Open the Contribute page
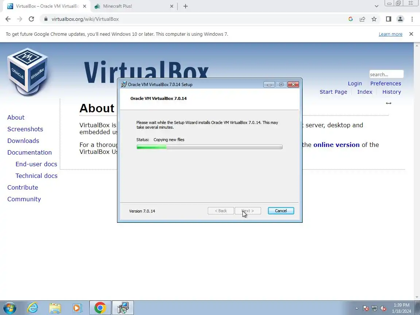The image size is (420, 315). [23, 187]
